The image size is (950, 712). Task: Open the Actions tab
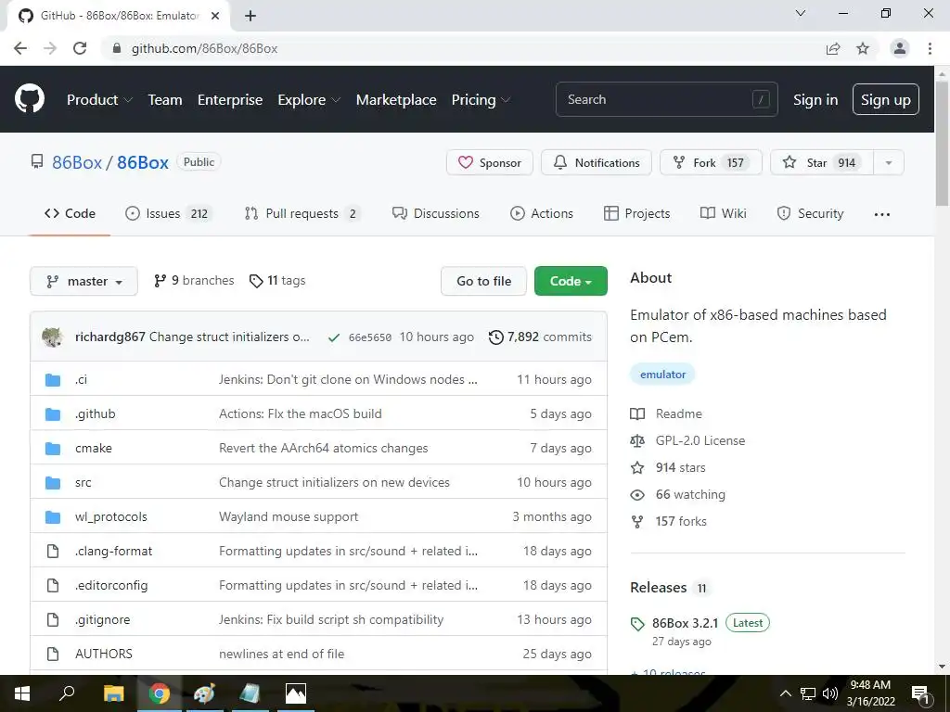coord(542,214)
